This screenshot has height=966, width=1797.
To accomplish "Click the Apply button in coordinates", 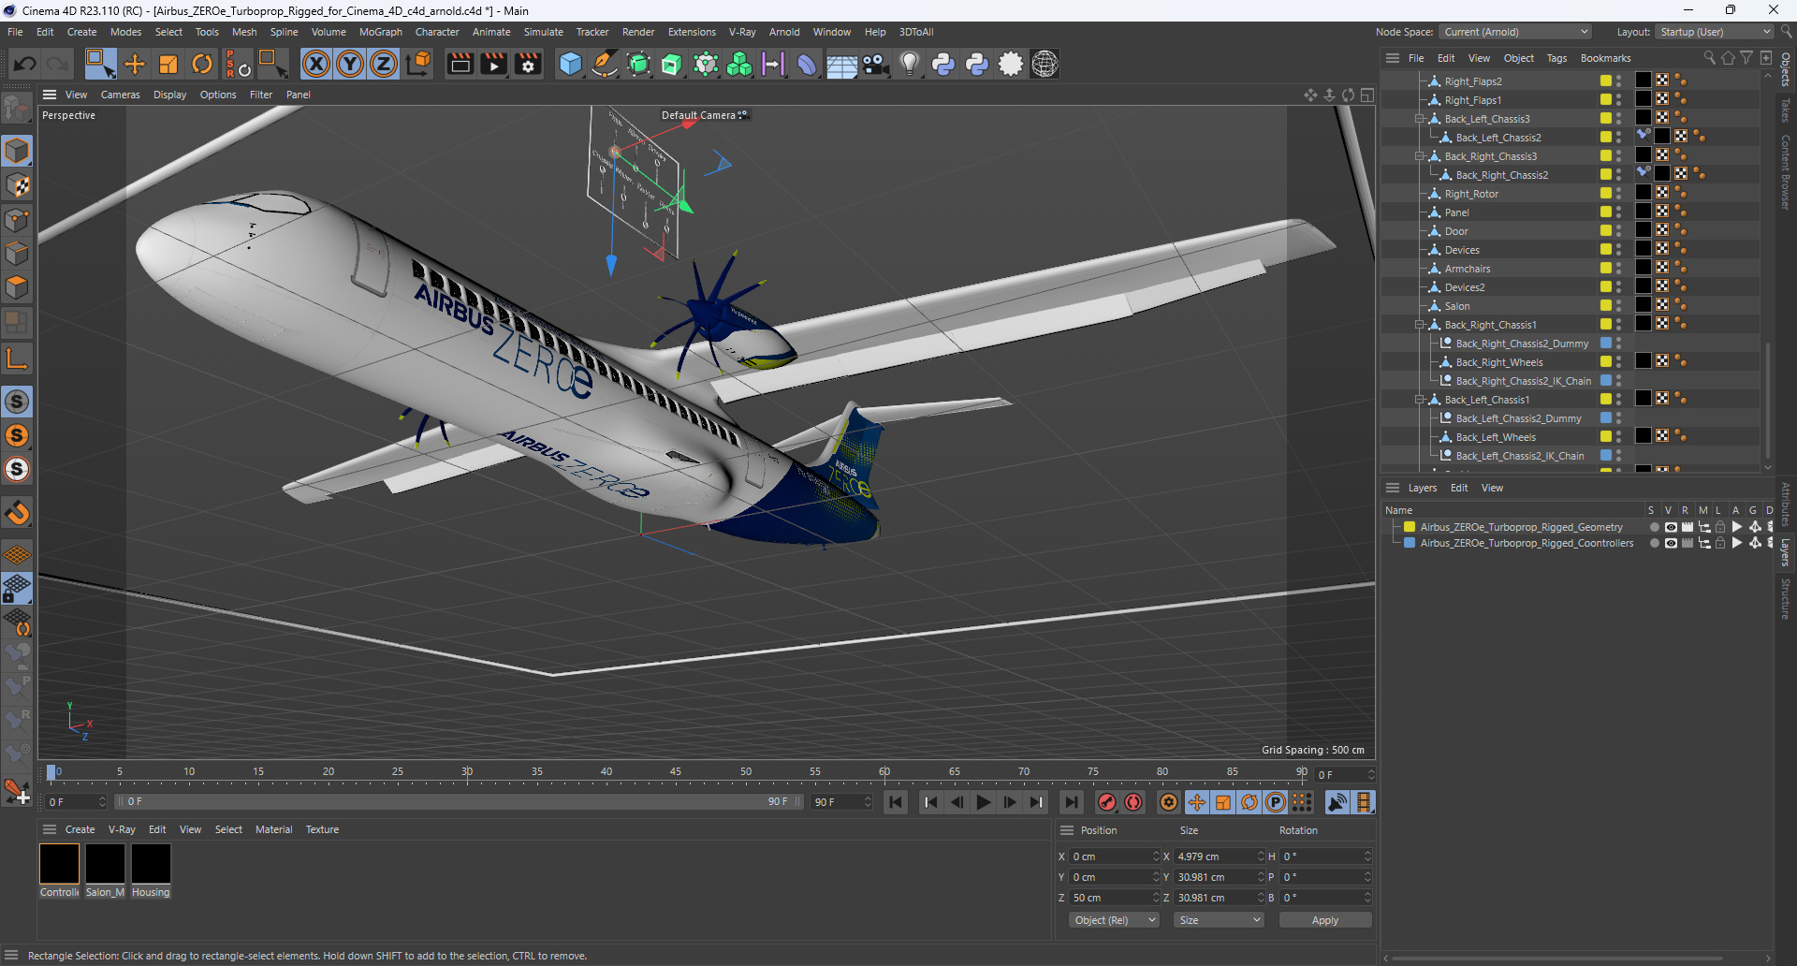I will tap(1325, 920).
